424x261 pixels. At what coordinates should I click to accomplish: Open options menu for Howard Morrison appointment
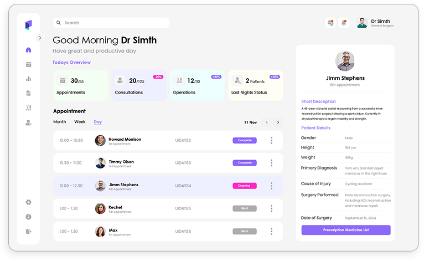tap(271, 140)
